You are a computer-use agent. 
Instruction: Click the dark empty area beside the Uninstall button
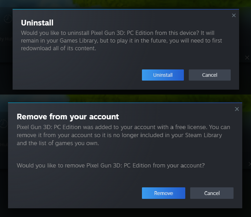[x=77, y=75]
